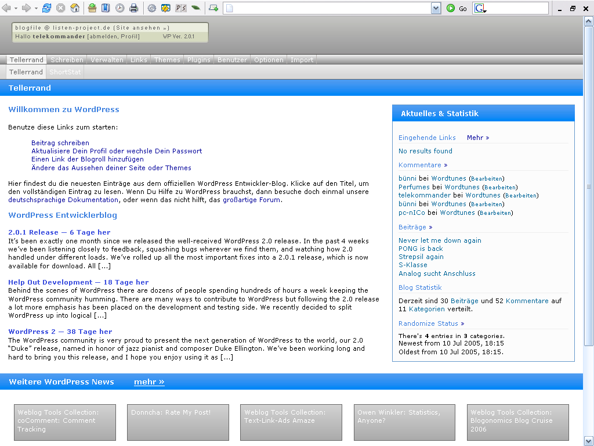Image resolution: width=594 pixels, height=446 pixels.
Task: Open the deutschsprachige Dokumentation link
Action: coord(63,200)
